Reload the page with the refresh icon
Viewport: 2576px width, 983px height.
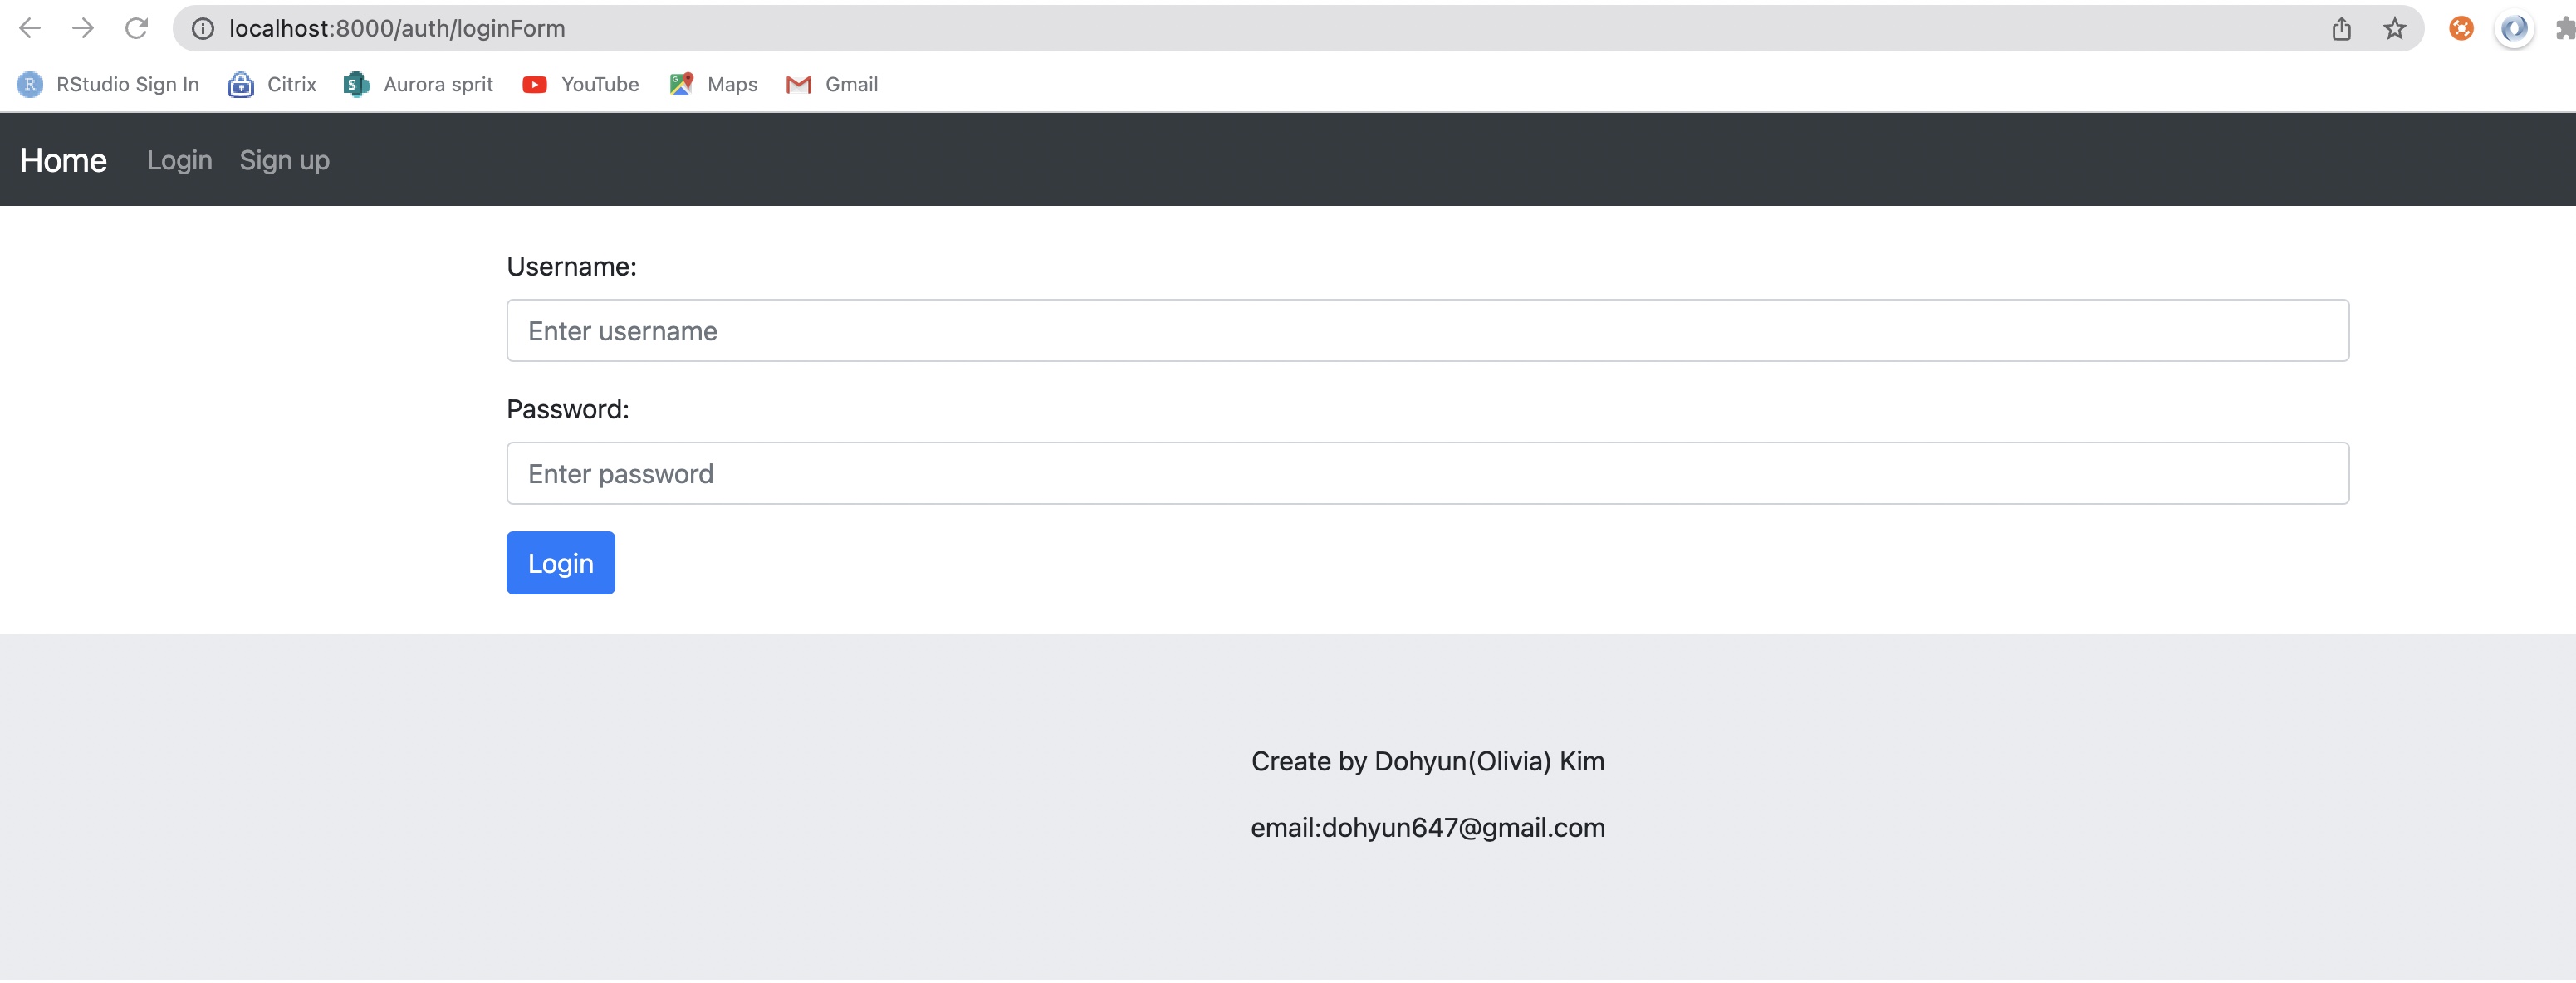137,28
